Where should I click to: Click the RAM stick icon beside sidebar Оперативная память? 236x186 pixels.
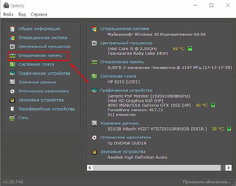tap(12, 56)
